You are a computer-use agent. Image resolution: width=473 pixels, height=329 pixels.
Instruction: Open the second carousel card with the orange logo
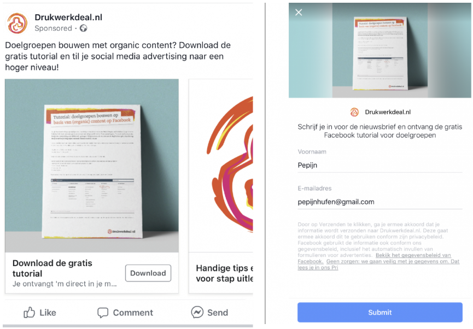[221, 166]
